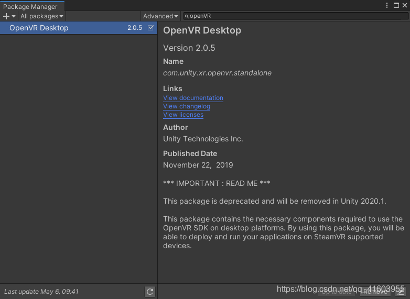The height and width of the screenshot is (299, 410).
Task: Click the openVR search field
Action: tap(296, 16)
